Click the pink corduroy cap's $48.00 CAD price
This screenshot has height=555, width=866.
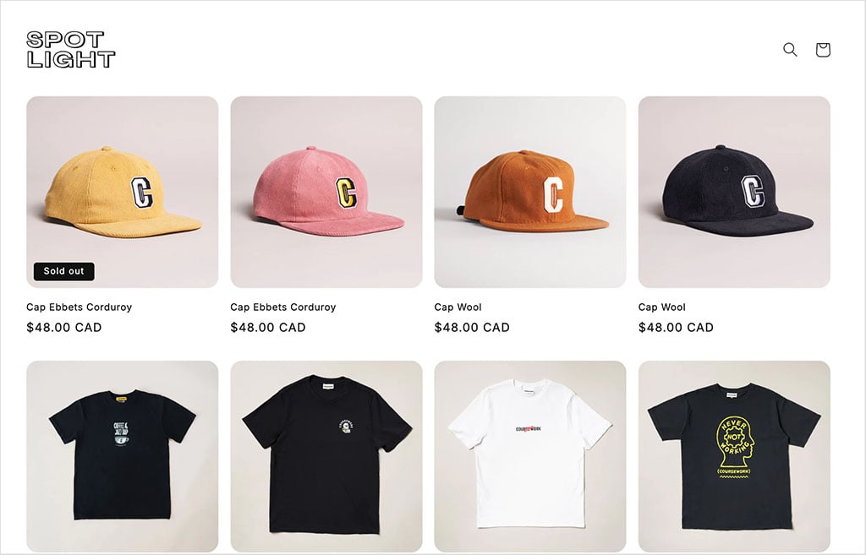268,328
